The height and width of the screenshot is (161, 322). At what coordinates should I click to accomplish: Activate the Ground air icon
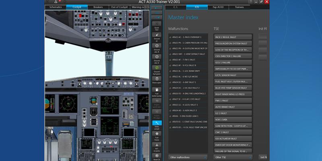point(157,35)
